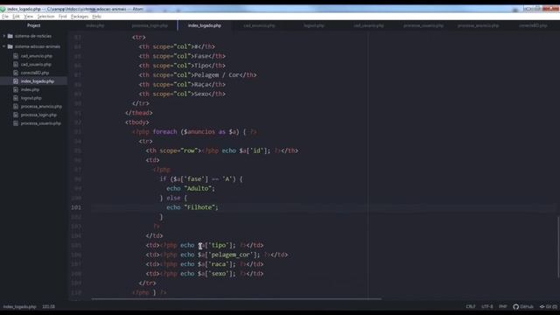
Task: Open conectaBD.php from the project tree
Action: click(35, 73)
